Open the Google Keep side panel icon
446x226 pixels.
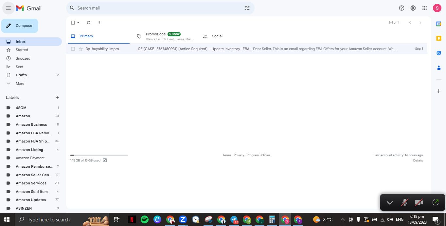439,38
